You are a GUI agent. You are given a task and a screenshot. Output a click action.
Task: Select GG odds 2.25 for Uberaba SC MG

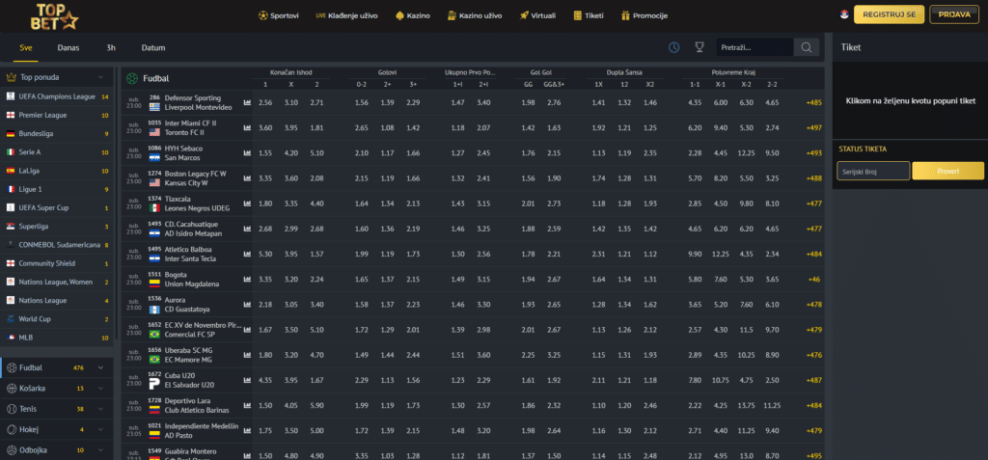528,355
